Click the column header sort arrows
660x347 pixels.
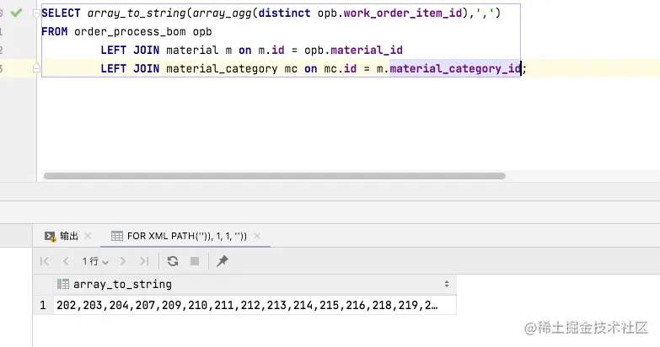pos(447,285)
